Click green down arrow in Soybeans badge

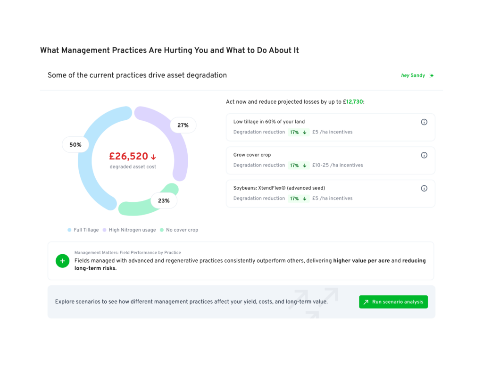point(305,199)
